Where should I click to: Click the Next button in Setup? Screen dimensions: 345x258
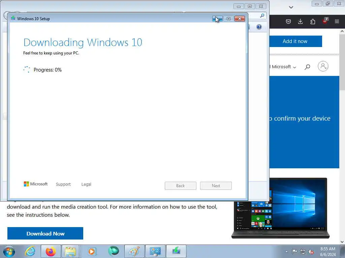(216, 185)
